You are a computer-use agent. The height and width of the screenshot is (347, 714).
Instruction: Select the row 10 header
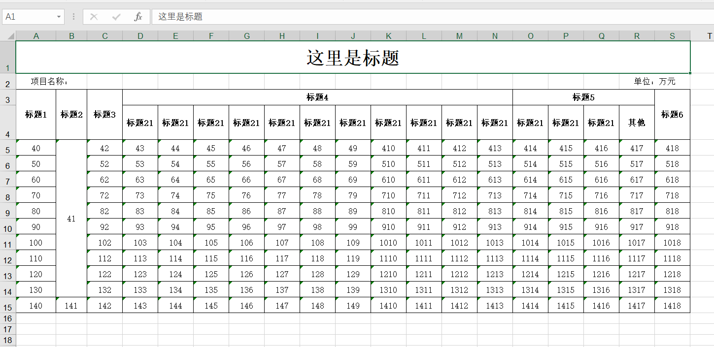(x=8, y=226)
